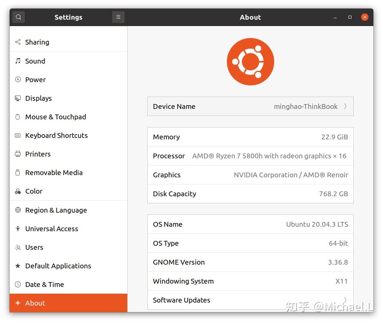Open Date & Time settings
The image size is (383, 323).
click(x=45, y=284)
